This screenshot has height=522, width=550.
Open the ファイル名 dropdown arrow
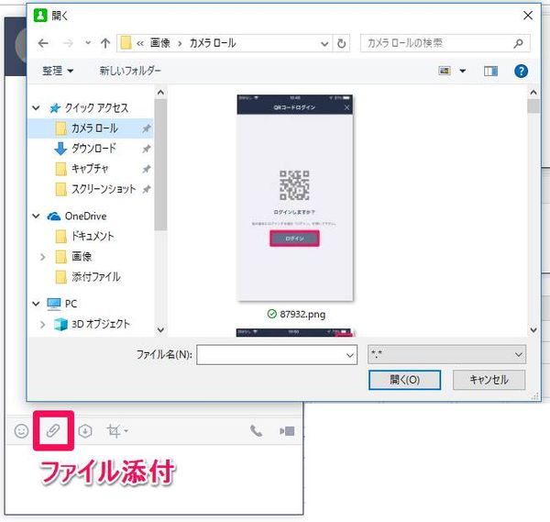pyautogui.click(x=350, y=355)
